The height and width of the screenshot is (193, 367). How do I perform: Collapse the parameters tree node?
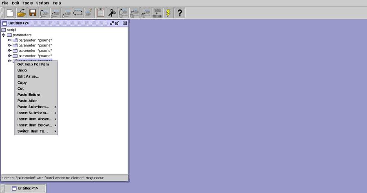4,35
